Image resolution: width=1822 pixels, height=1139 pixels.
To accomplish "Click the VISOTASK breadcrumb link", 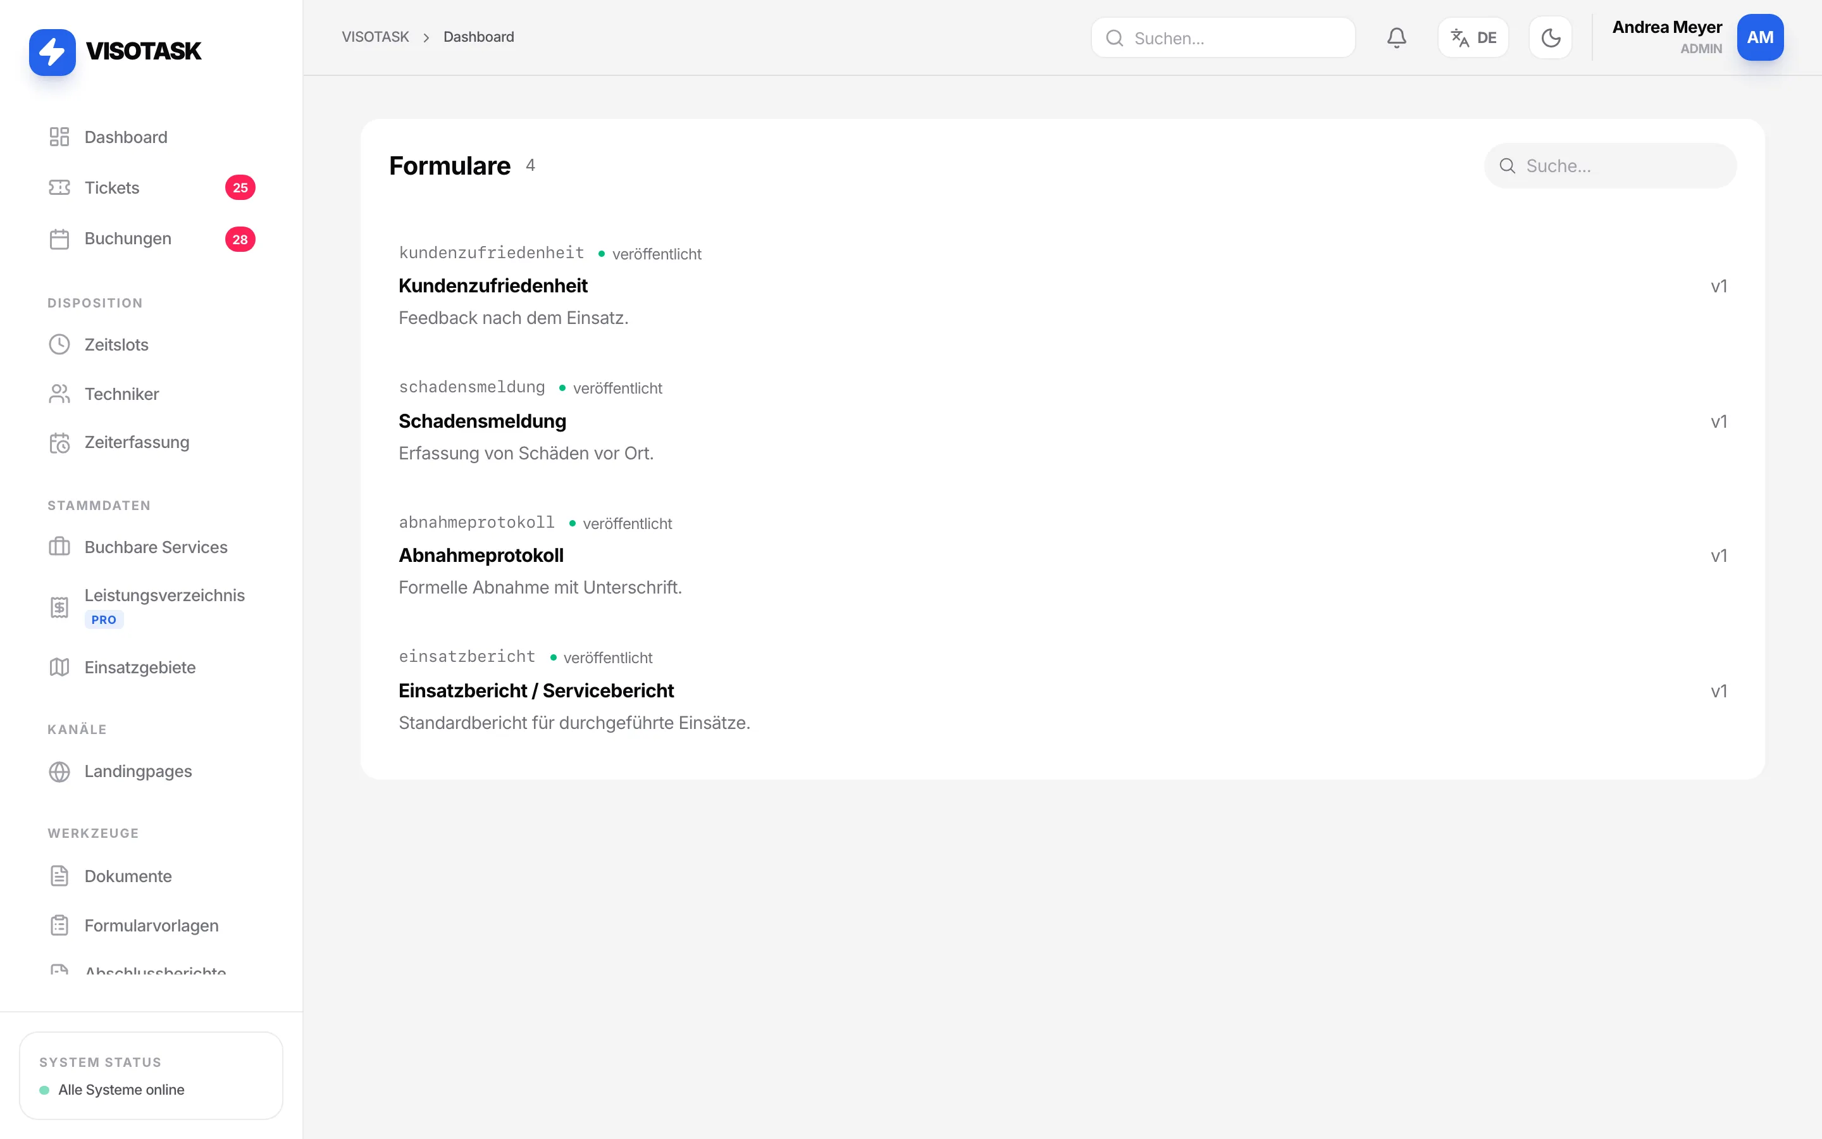I will [x=375, y=37].
